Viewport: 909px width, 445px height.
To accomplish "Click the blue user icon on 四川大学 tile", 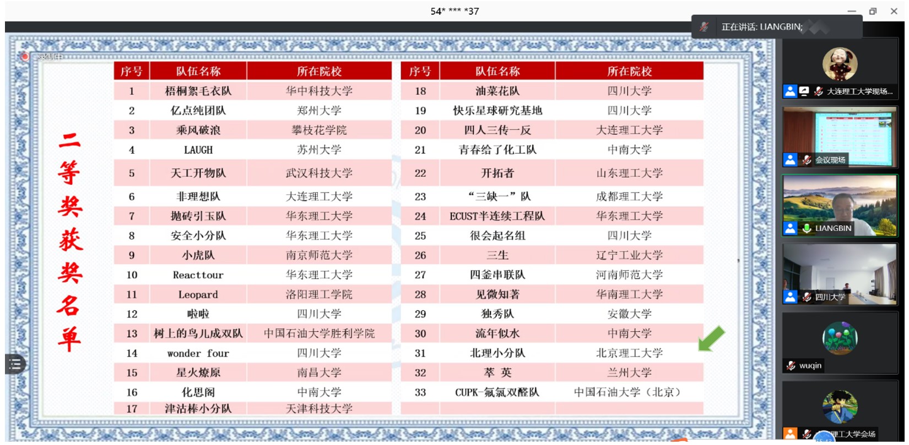I will [x=790, y=297].
